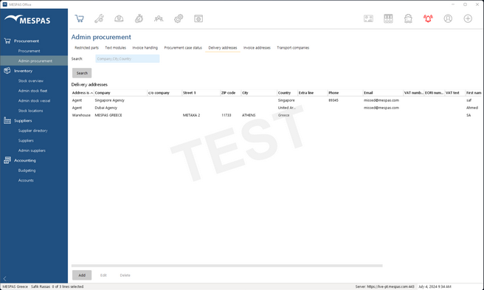Click the Company, City, Country search field
The height and width of the screenshot is (290, 484).
coord(128,59)
